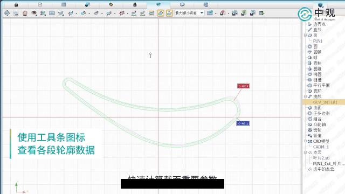
Task: Toggle the highlighted max/min marker button
Action: (x=169, y=13)
